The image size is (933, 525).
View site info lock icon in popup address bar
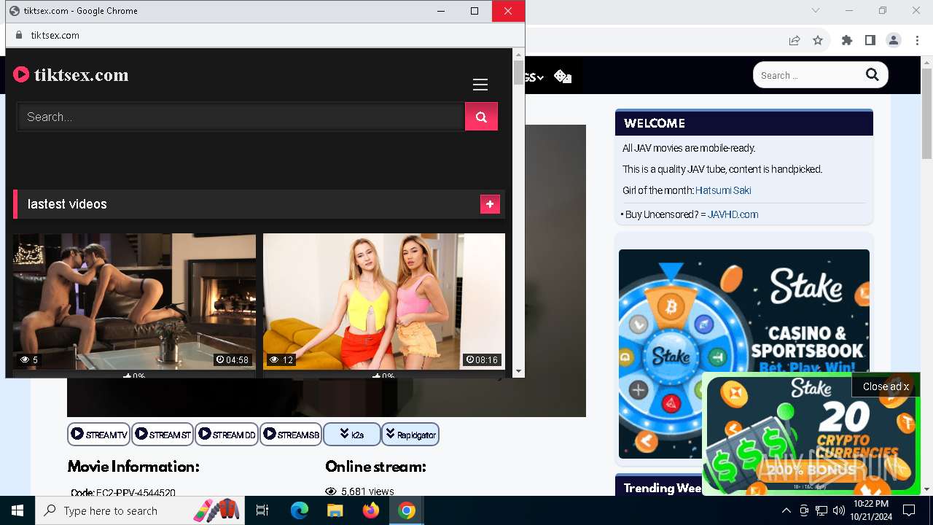pos(18,35)
